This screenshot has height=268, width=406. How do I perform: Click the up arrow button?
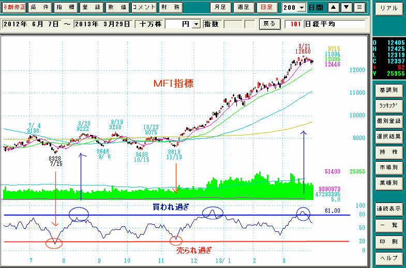[x=334, y=7]
